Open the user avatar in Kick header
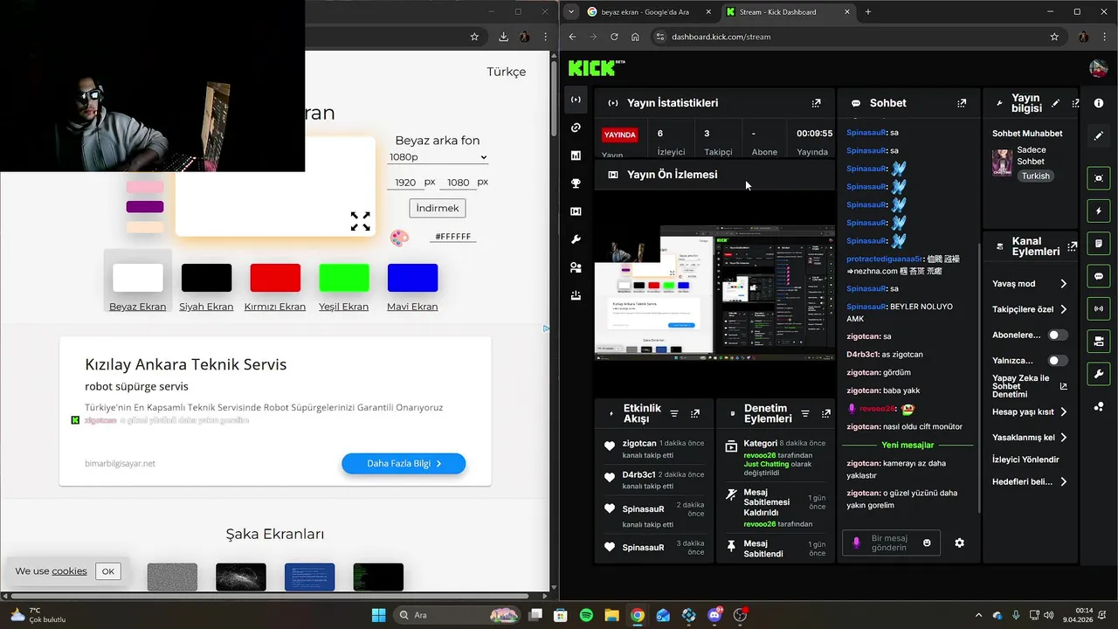 pos(1098,68)
